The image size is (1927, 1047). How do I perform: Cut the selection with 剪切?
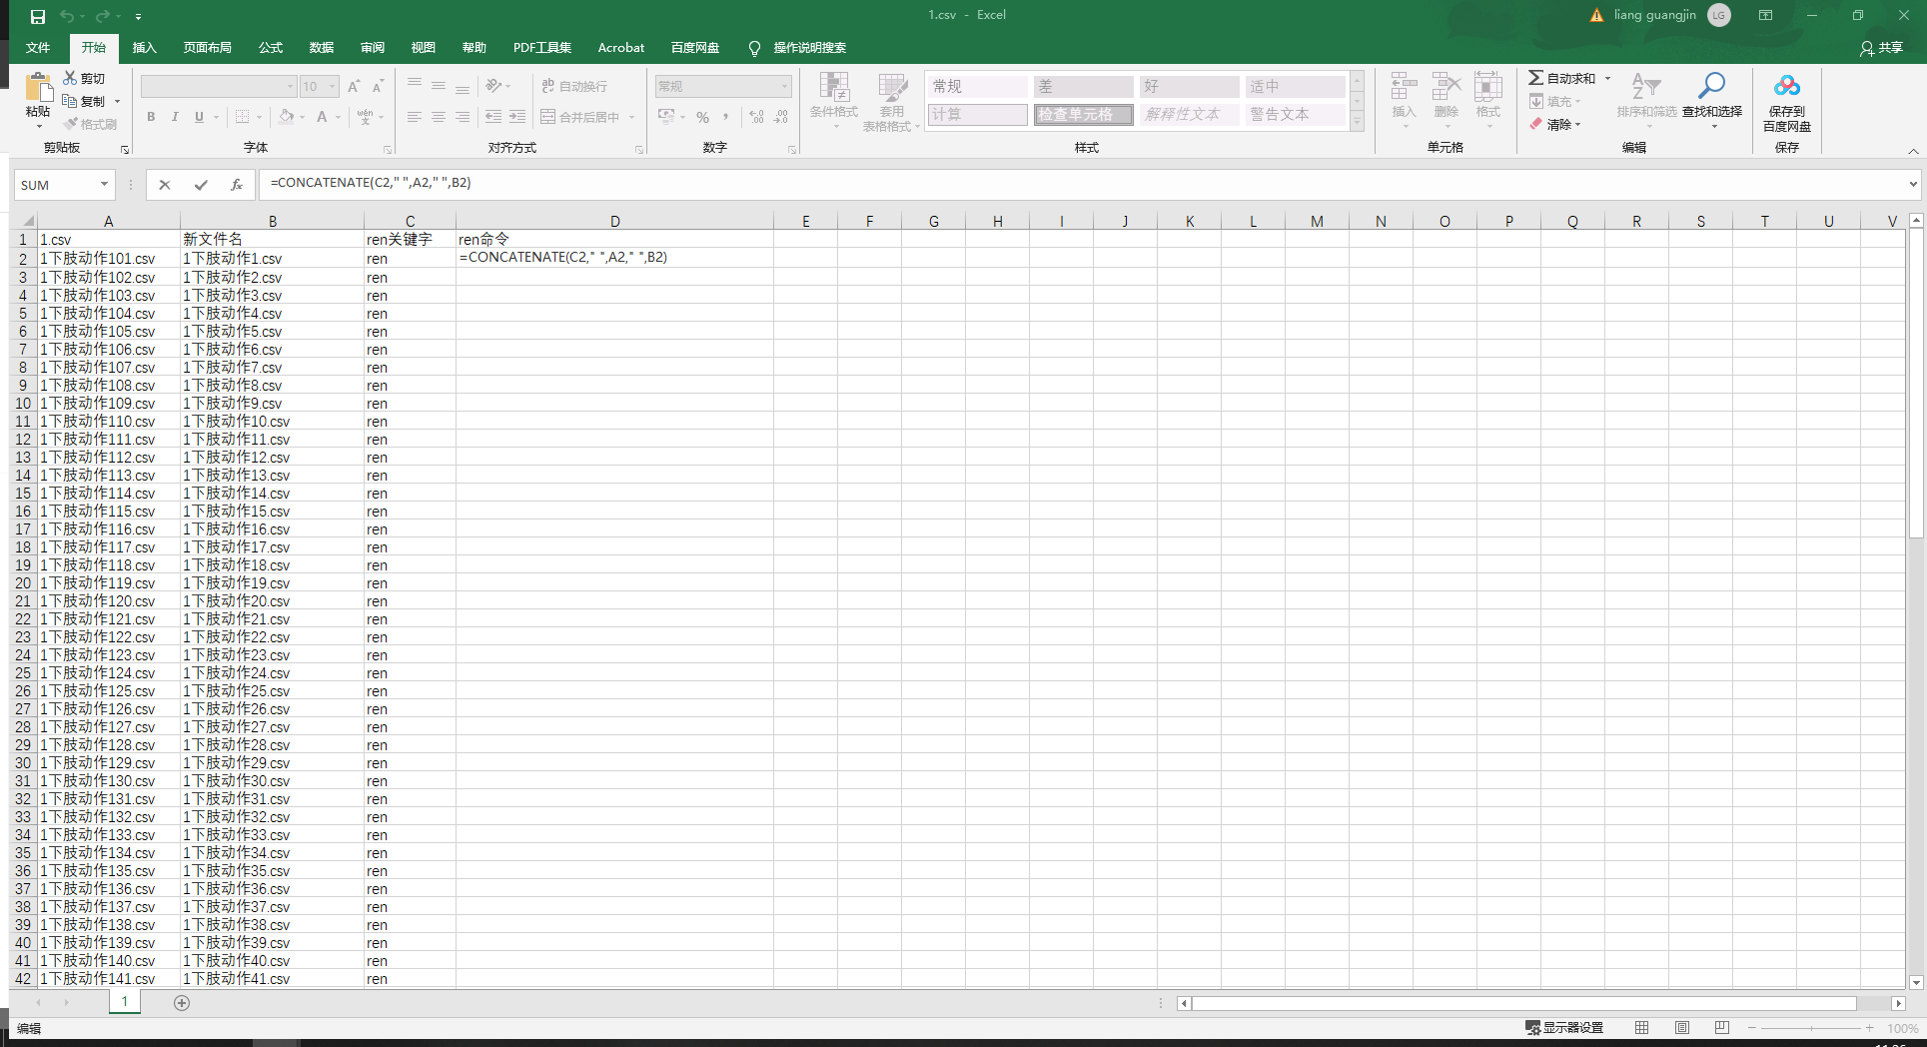click(x=84, y=78)
